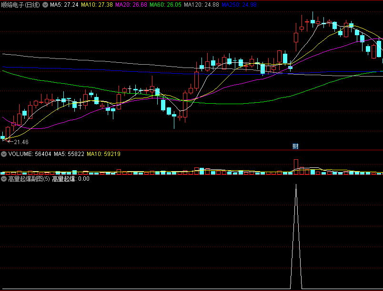Open the VOLUME panel dropdown arrow
The height and width of the screenshot is (291, 383).
point(4,154)
